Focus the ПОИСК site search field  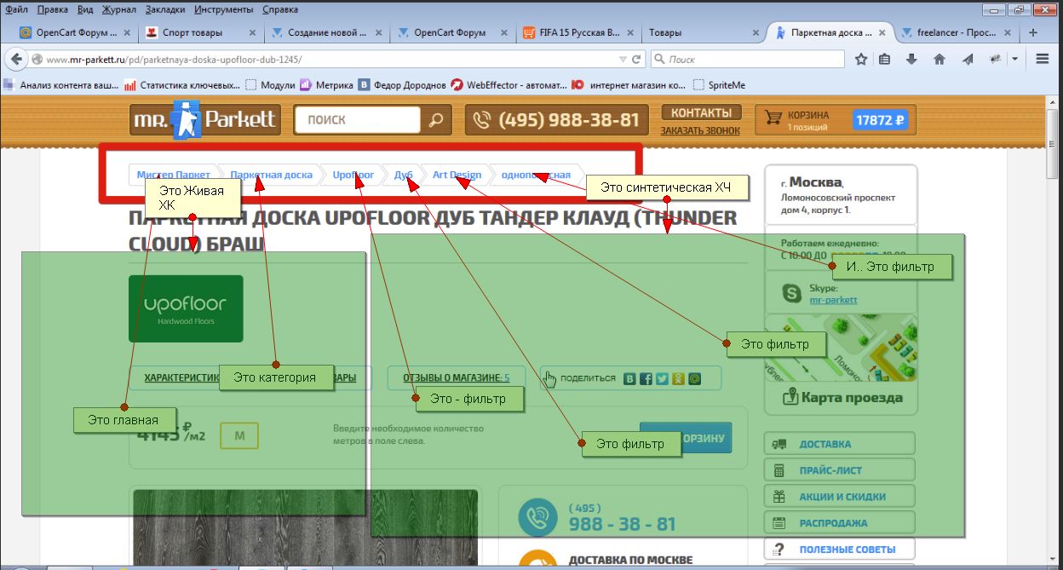pos(358,120)
